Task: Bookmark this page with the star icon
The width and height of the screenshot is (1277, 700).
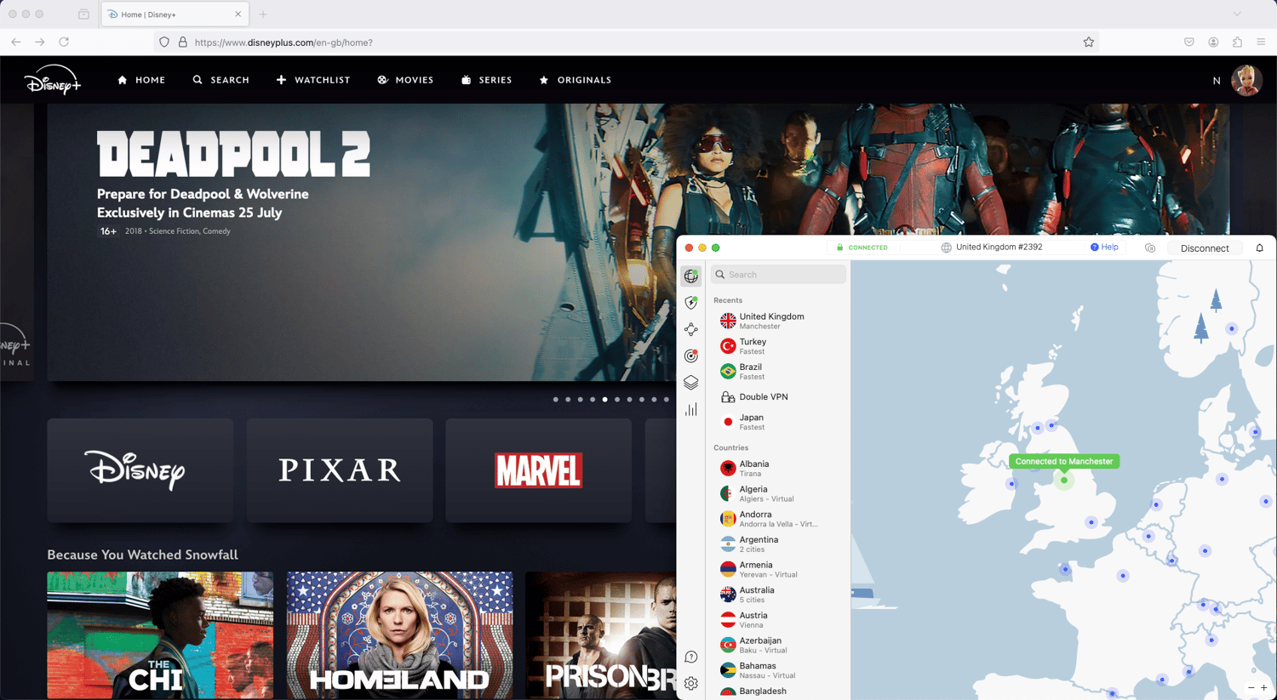Action: 1088,42
